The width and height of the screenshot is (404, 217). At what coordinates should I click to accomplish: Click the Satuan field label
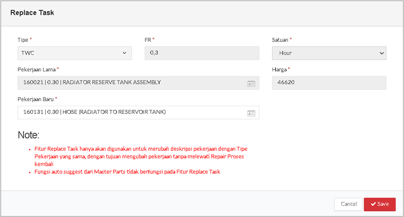280,40
